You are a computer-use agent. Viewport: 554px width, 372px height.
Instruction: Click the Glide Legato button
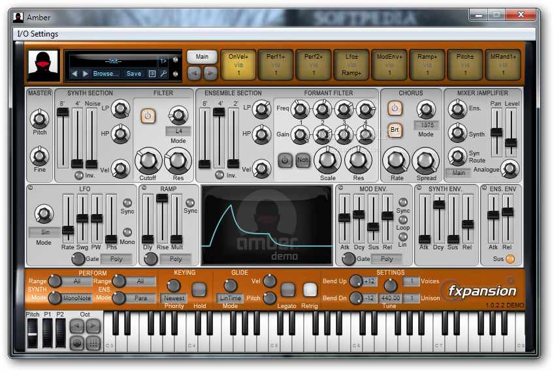(287, 290)
